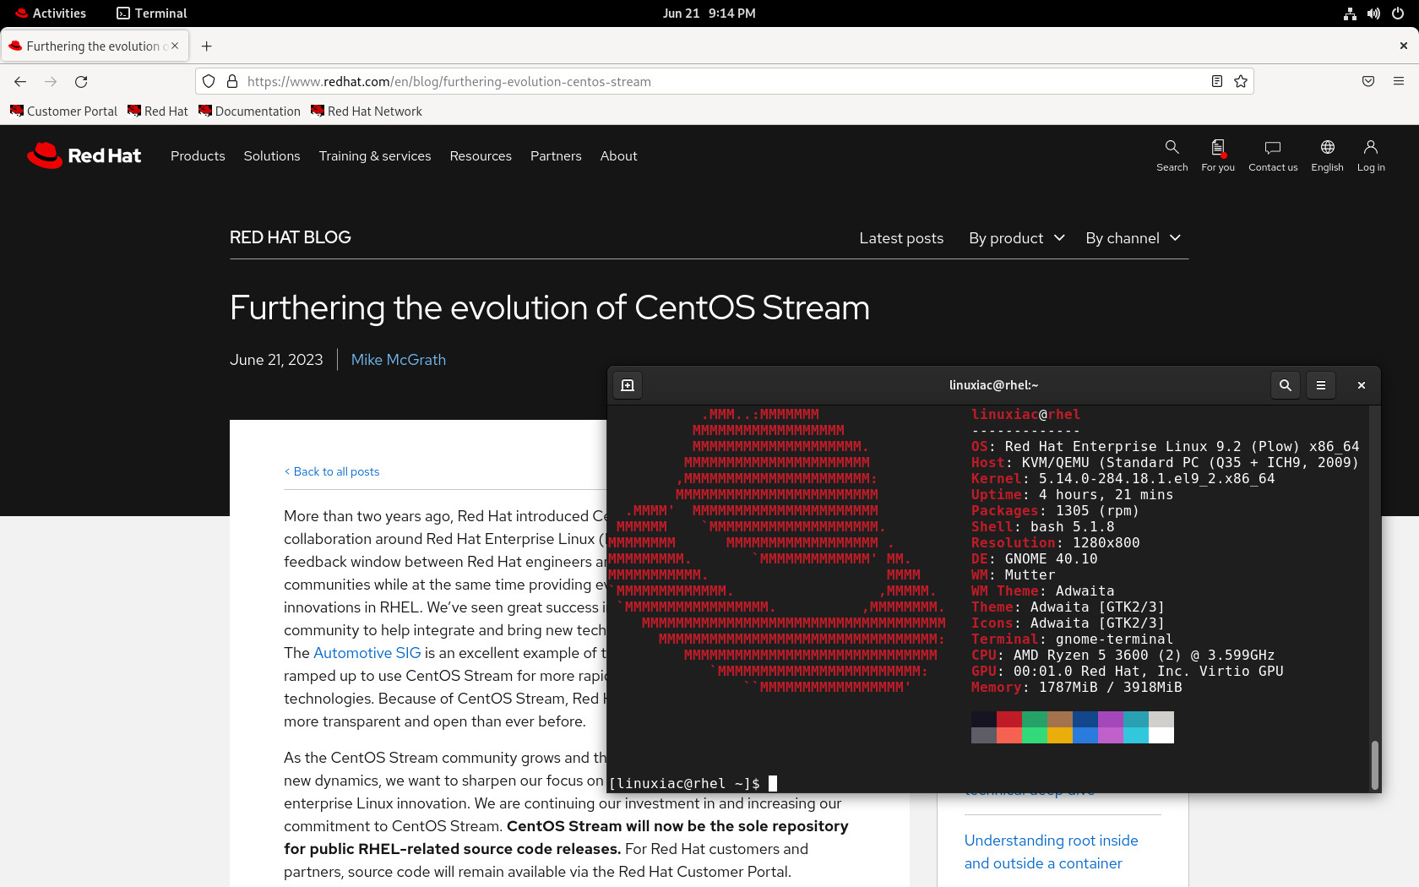This screenshot has width=1419, height=887.
Task: Click the OS line reading Red Hat Enterprise Linux 9.2
Action: tap(1165, 447)
